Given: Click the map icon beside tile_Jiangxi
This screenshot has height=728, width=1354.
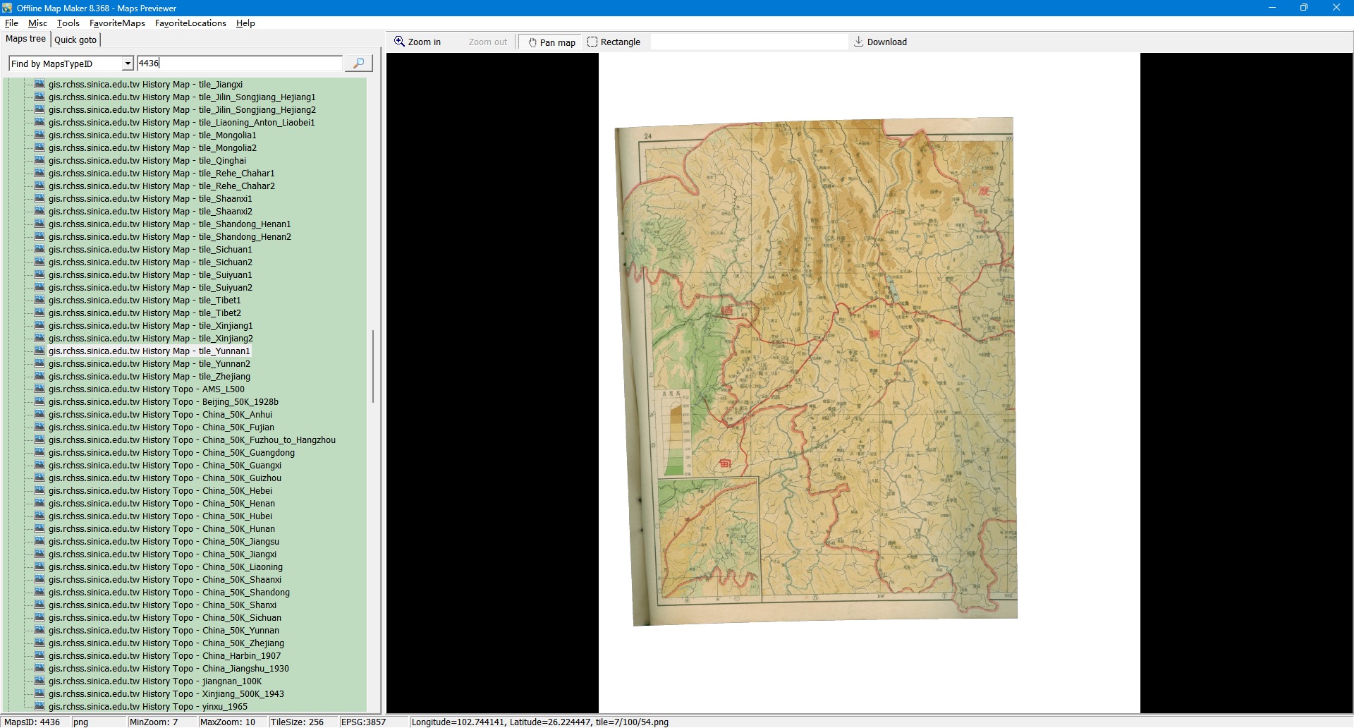Looking at the screenshot, I should [39, 84].
